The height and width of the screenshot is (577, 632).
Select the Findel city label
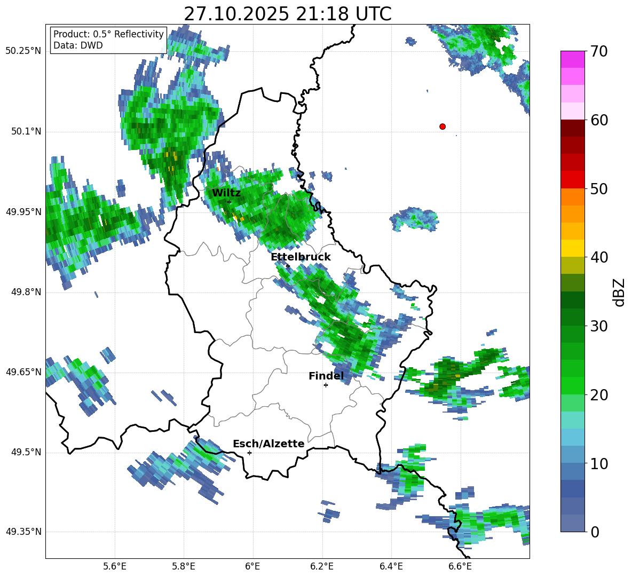[x=326, y=376]
